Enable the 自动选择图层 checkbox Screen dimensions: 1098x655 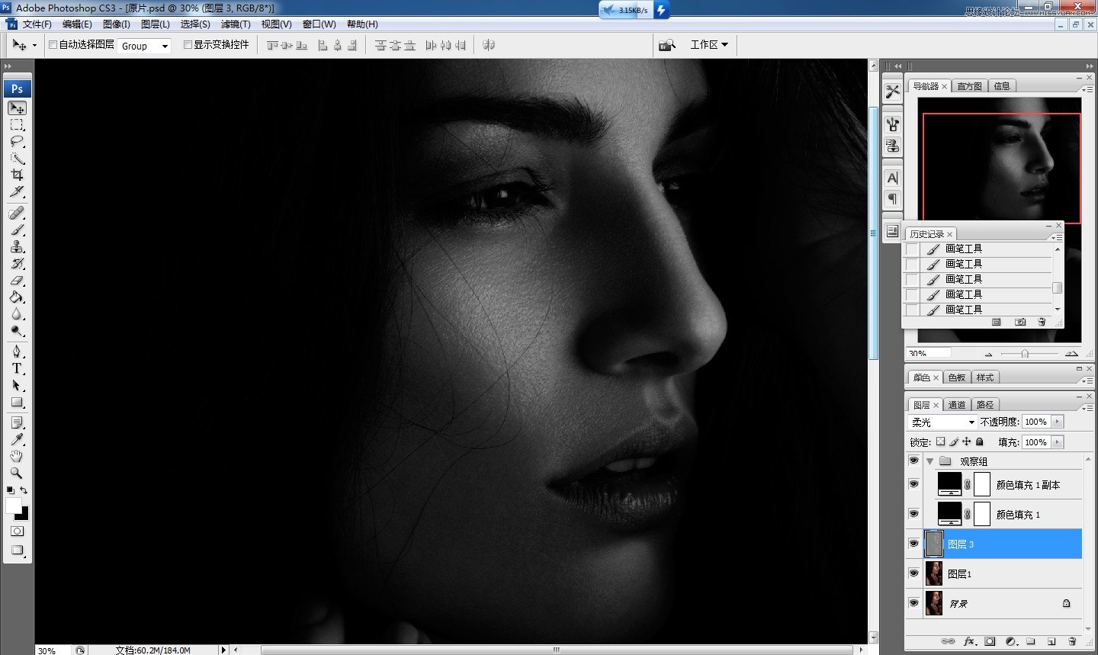pyautogui.click(x=53, y=45)
